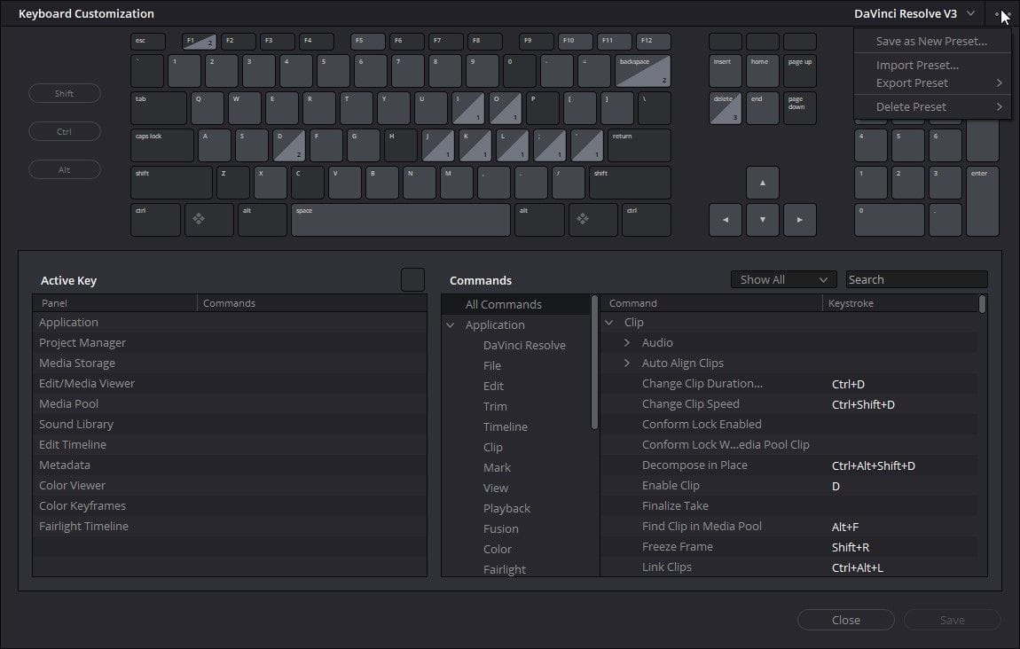Image resolution: width=1020 pixels, height=649 pixels.
Task: Click the backspace key
Action: 643,71
